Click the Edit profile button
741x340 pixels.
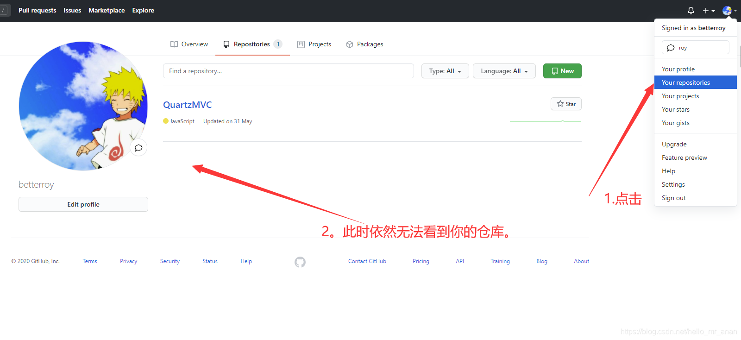83,204
